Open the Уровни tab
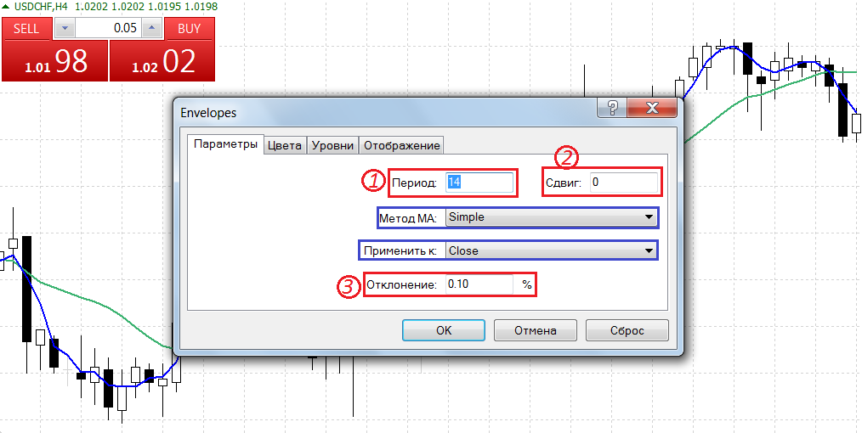 coord(332,145)
